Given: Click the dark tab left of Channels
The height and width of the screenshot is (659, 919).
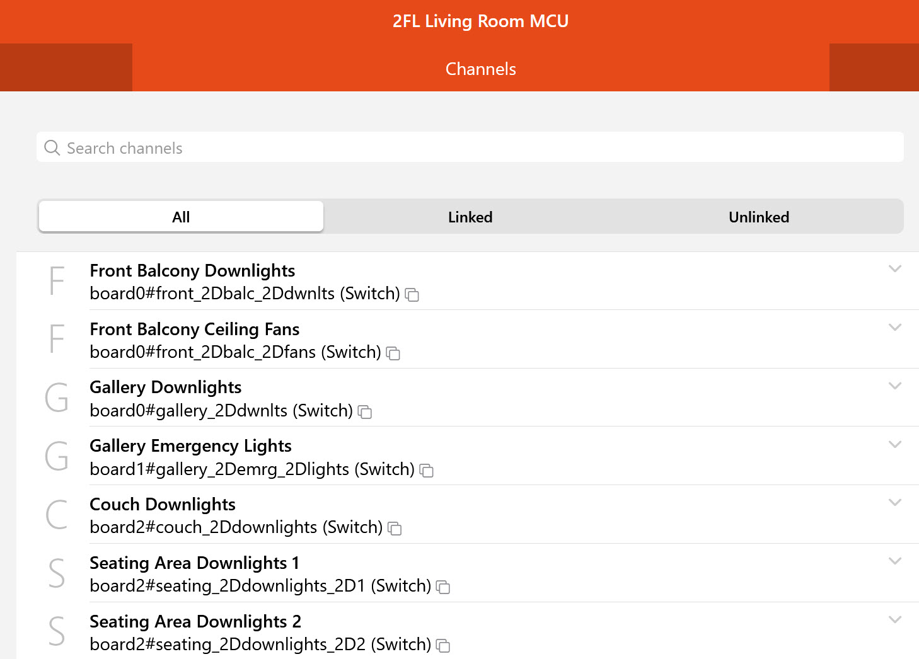Looking at the screenshot, I should [x=66, y=67].
